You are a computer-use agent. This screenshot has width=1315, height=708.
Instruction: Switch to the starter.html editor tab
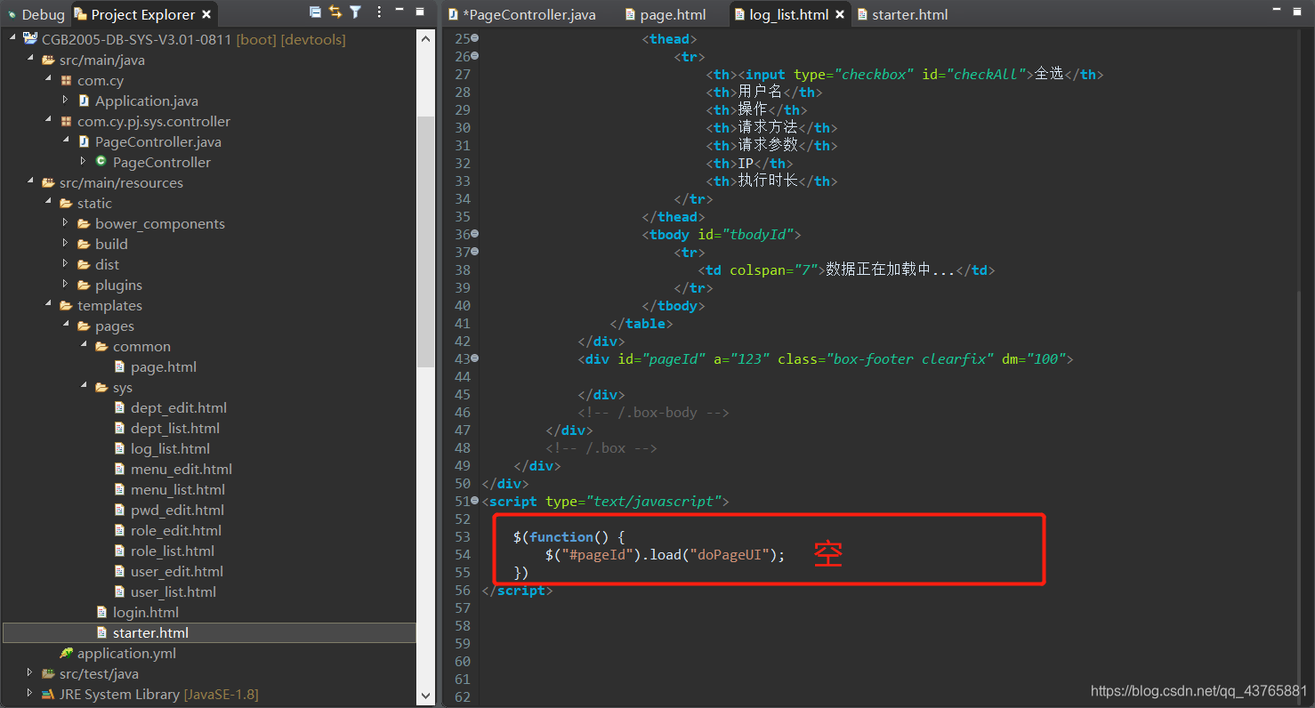pyautogui.click(x=902, y=14)
